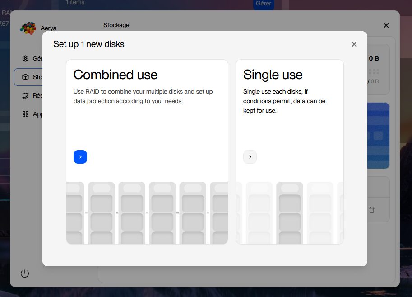
Task: Click the trash can delete icon
Action: (371, 210)
